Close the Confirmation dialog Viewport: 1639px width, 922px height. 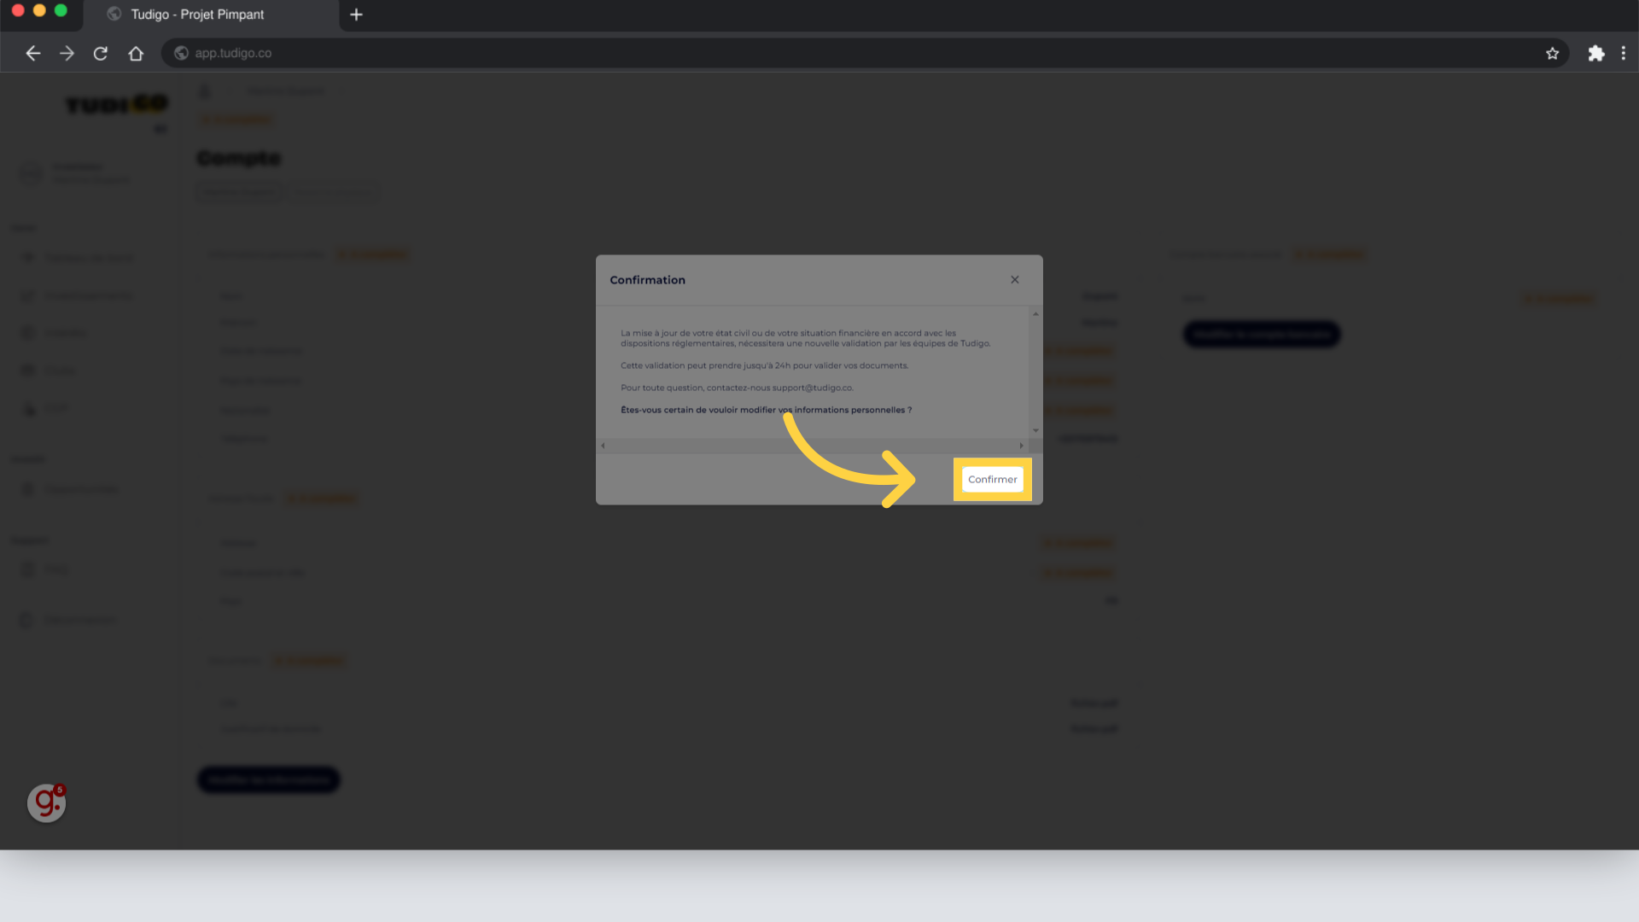pos(1014,279)
